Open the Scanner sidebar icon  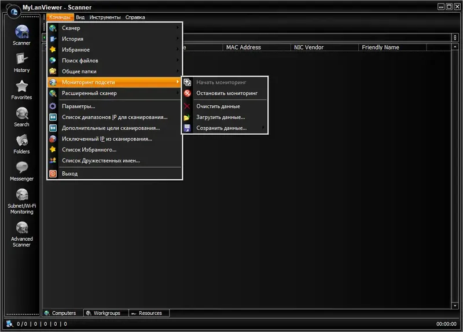point(22,32)
